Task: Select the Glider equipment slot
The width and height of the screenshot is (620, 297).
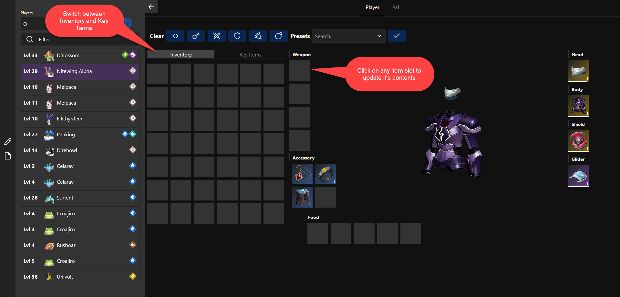Action: click(x=579, y=176)
